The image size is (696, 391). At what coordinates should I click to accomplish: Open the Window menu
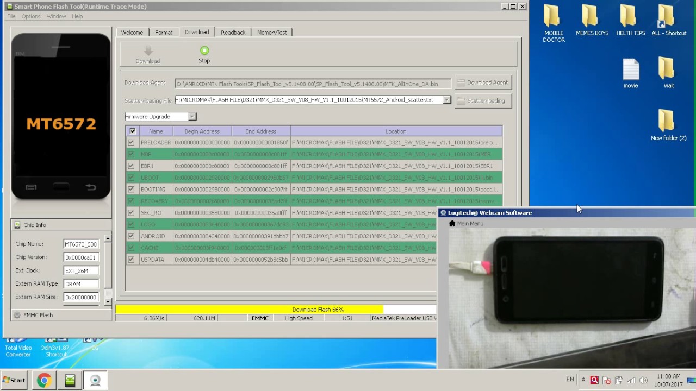point(56,16)
